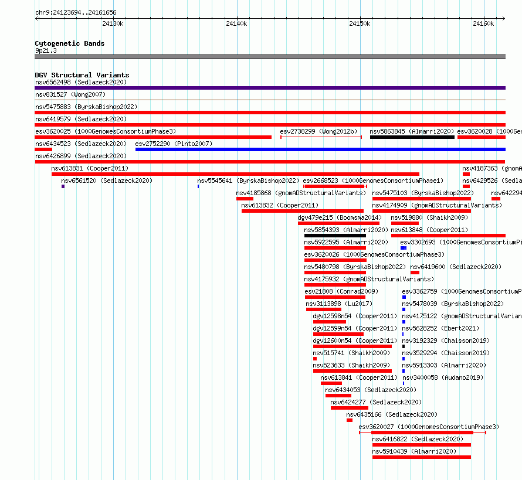Screen dimensions: 522x480
Task: Click the nsv6562498 (Sedlazeck2020) variant label
Action: (x=81, y=82)
